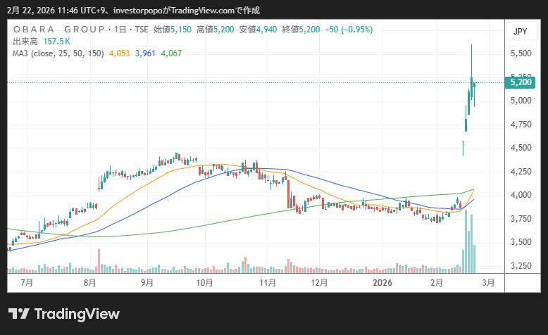Image resolution: width=548 pixels, height=335 pixels.
Task: Click the 11月 label on the time axis
Action: pyautogui.click(x=268, y=282)
